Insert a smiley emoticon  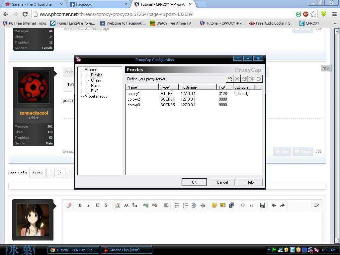[x=214, y=205]
